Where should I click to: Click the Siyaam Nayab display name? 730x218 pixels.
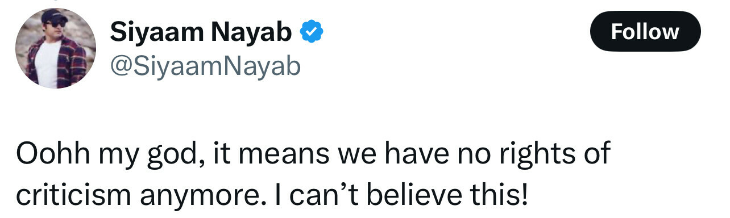201,32
